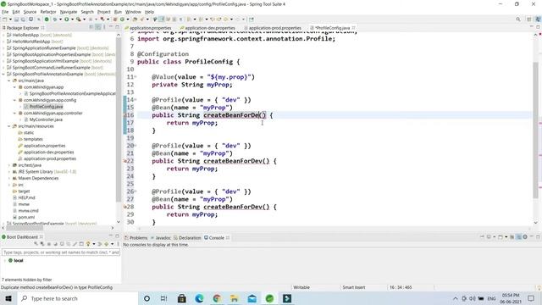This screenshot has height=305, width=542.
Task: Toggle code folding at line 11
Action: [x=135, y=77]
